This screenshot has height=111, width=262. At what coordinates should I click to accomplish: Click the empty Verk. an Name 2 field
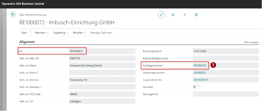(102, 73)
